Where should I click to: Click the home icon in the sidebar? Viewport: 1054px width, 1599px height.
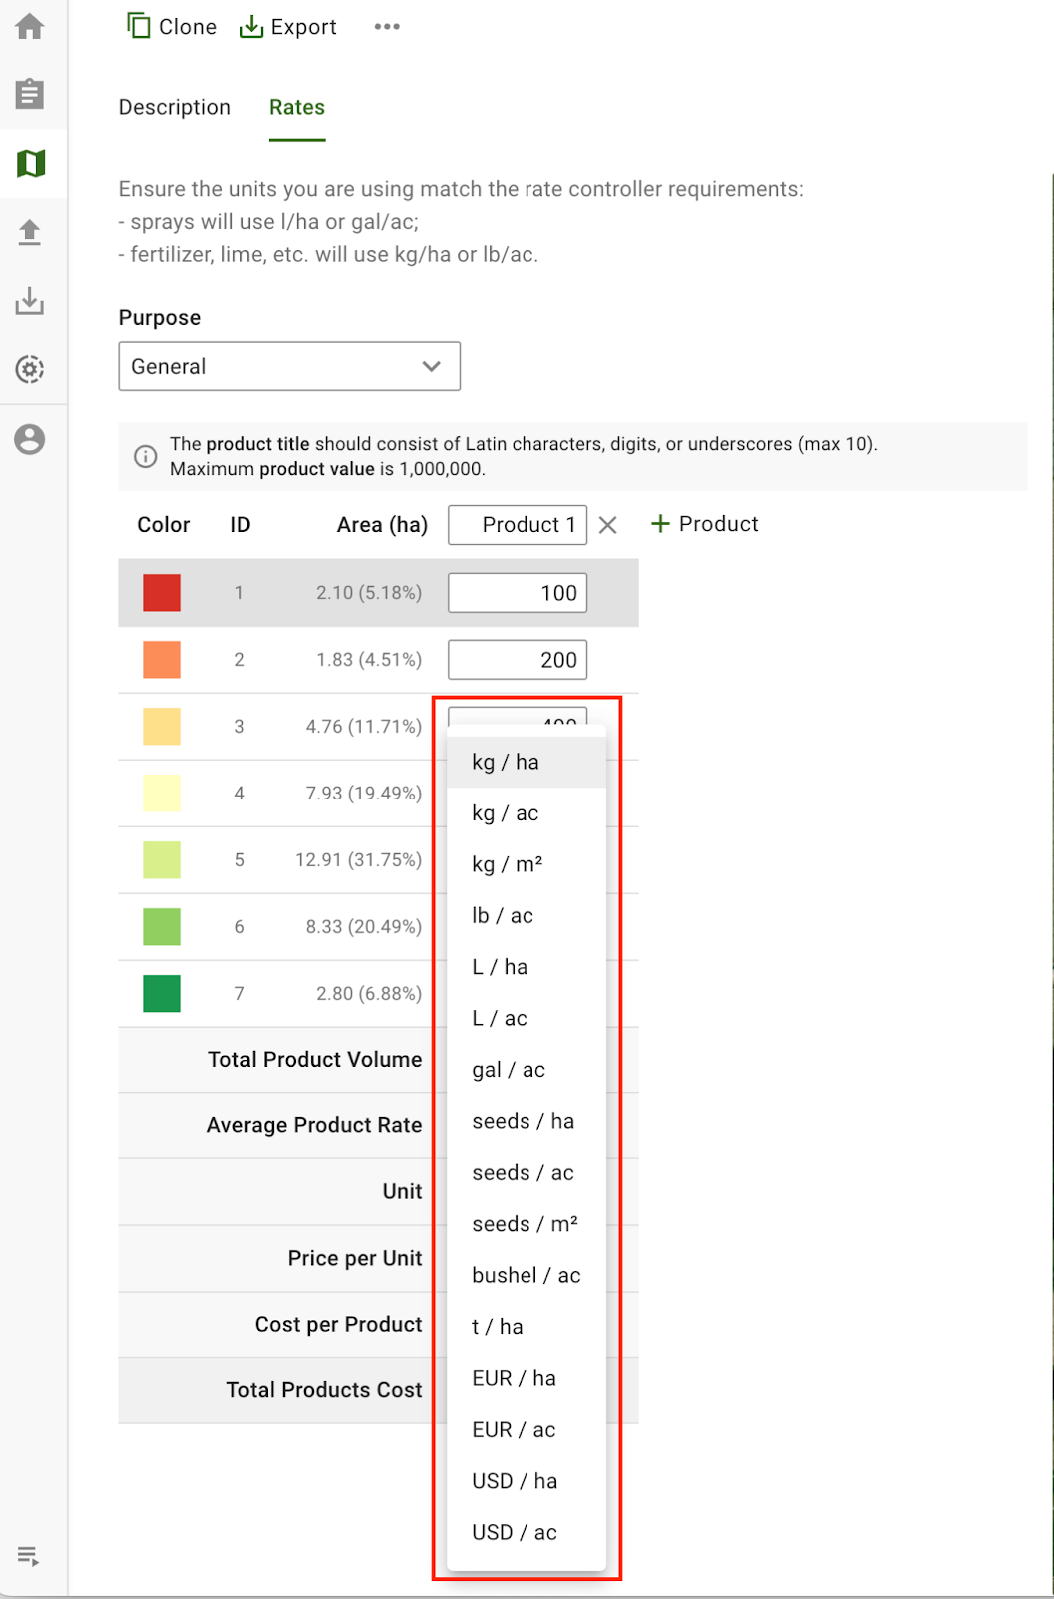tap(30, 27)
